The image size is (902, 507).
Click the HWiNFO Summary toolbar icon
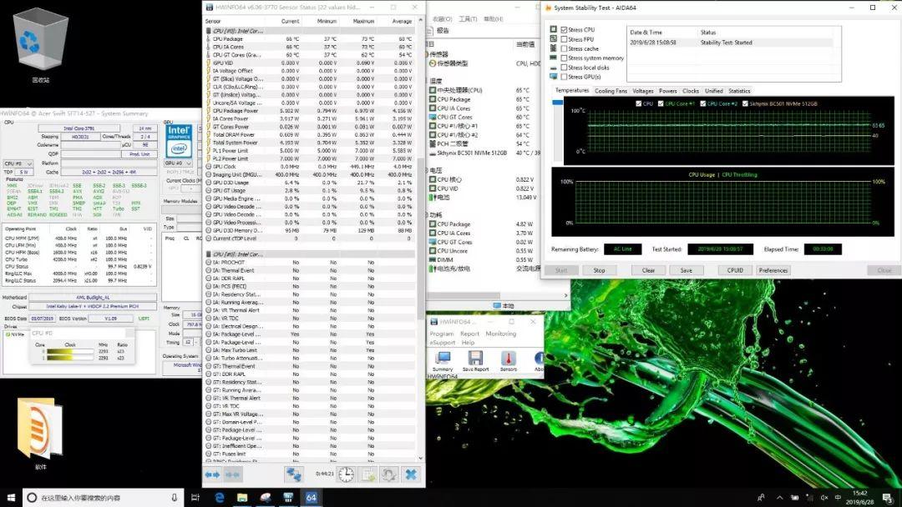443,359
